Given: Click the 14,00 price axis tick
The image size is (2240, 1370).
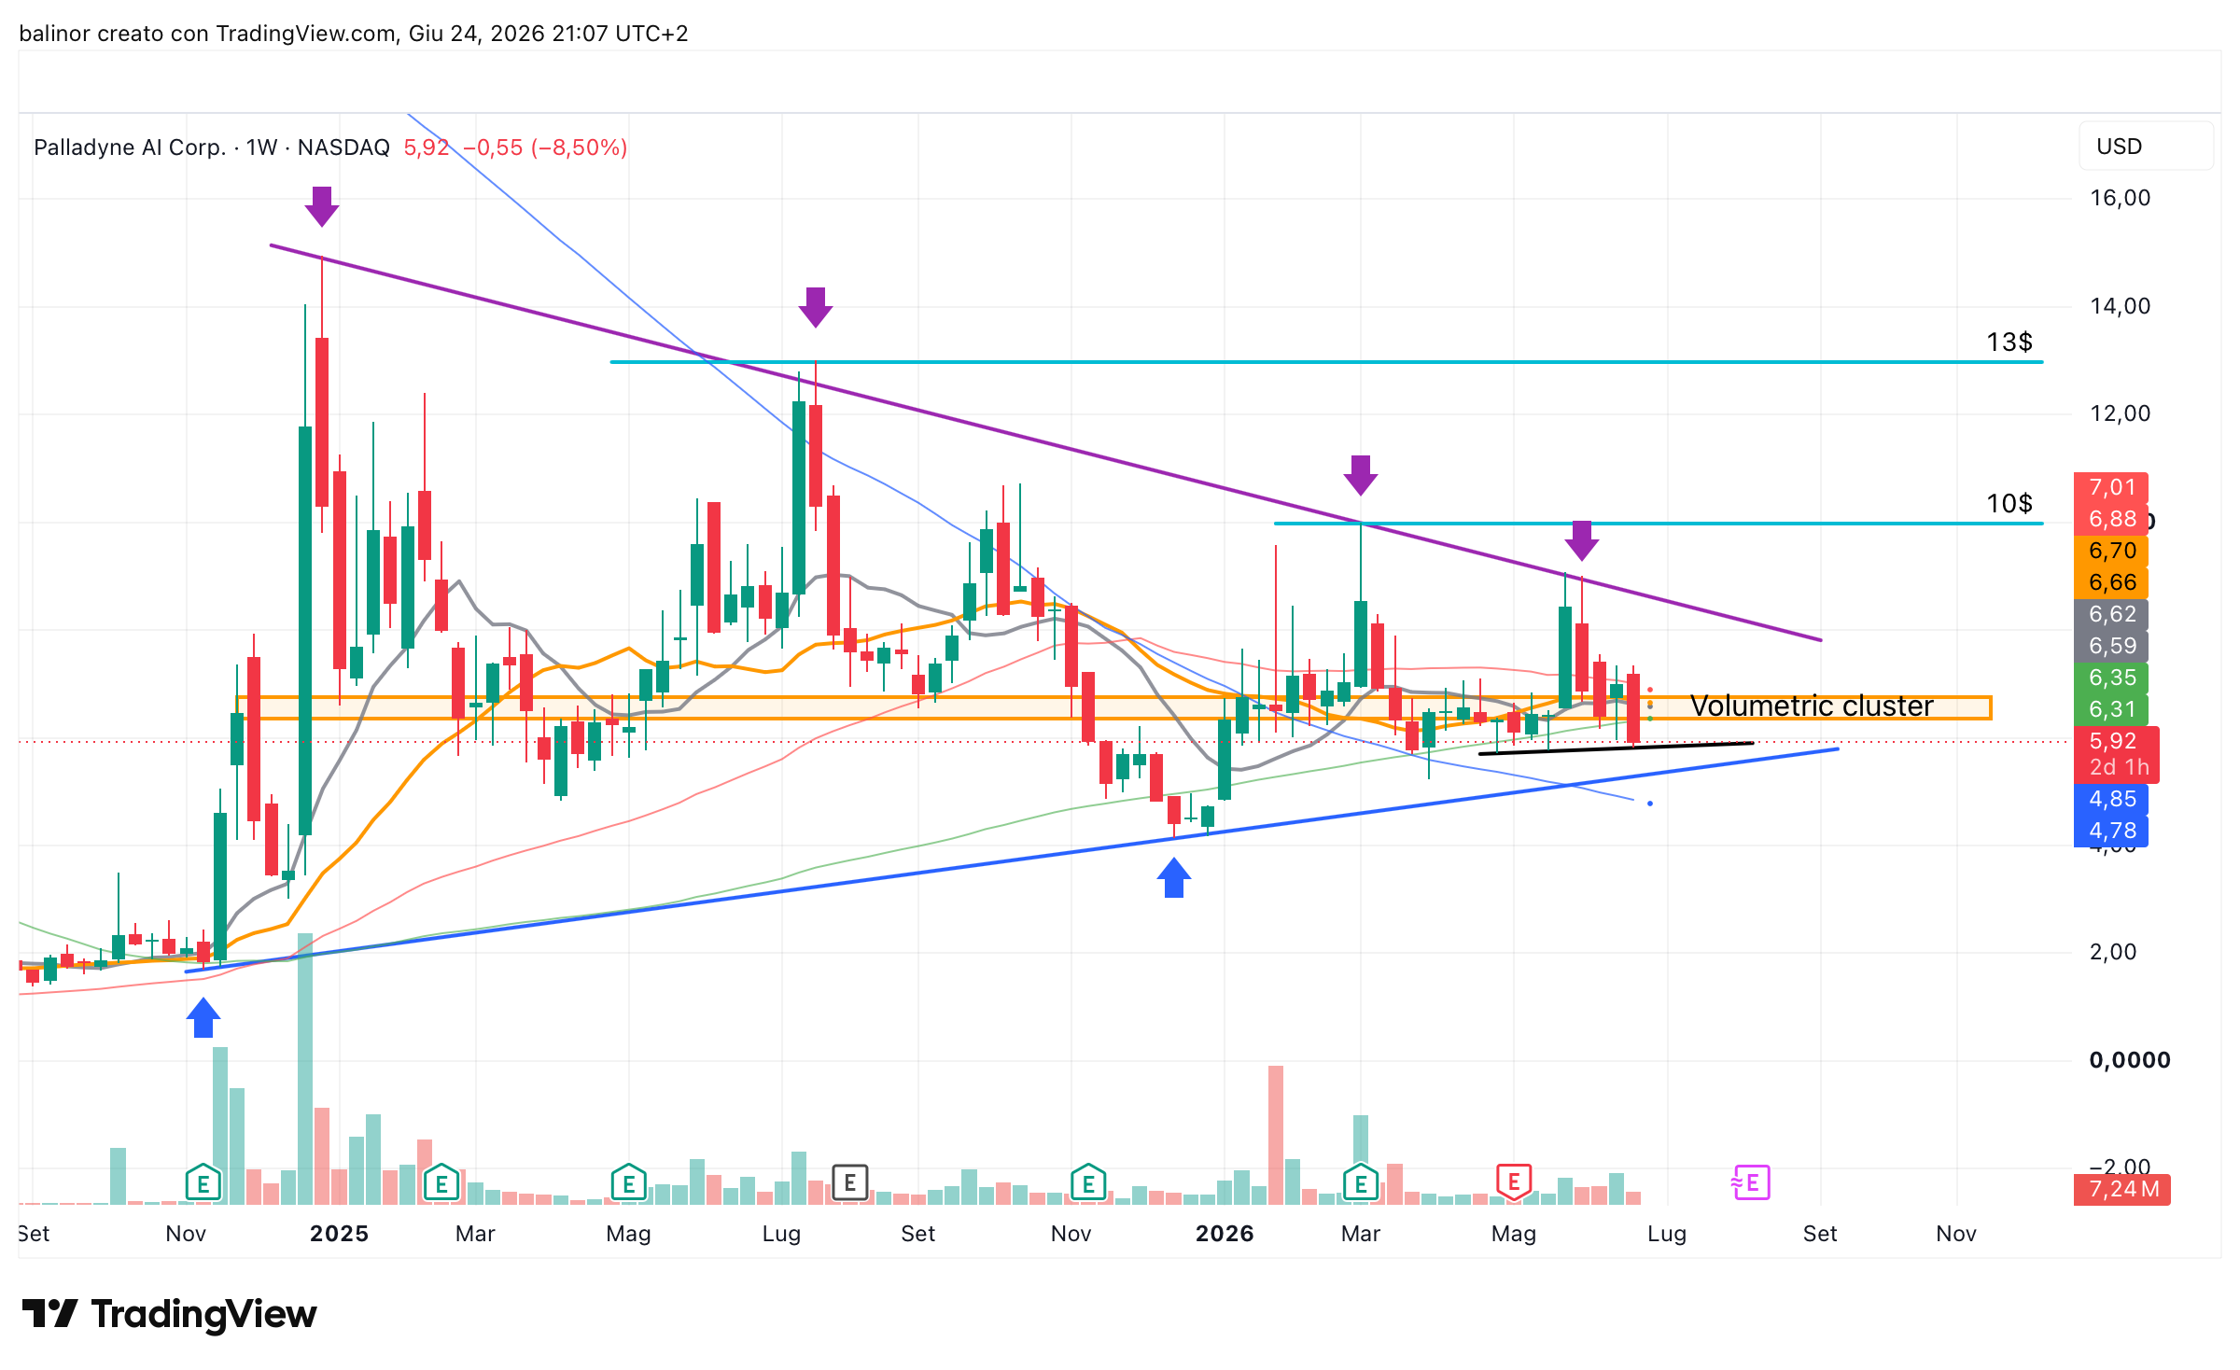Looking at the screenshot, I should (2120, 306).
